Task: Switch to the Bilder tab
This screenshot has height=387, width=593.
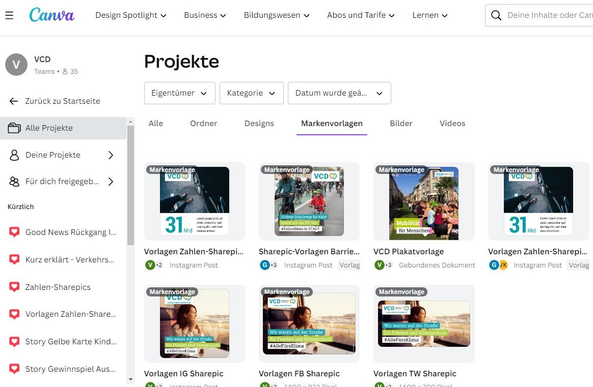Action: [x=401, y=124]
